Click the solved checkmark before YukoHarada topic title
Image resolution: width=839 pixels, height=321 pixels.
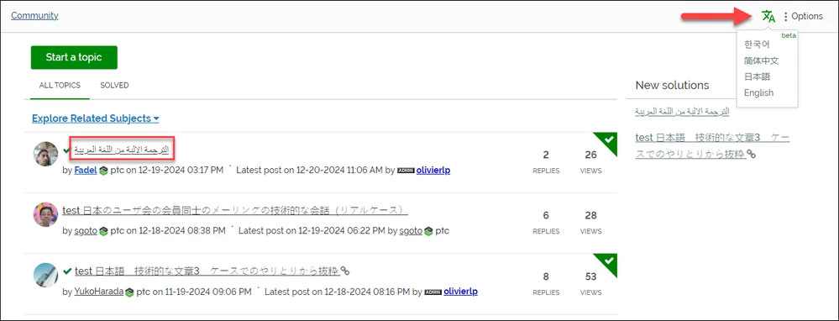(67, 271)
